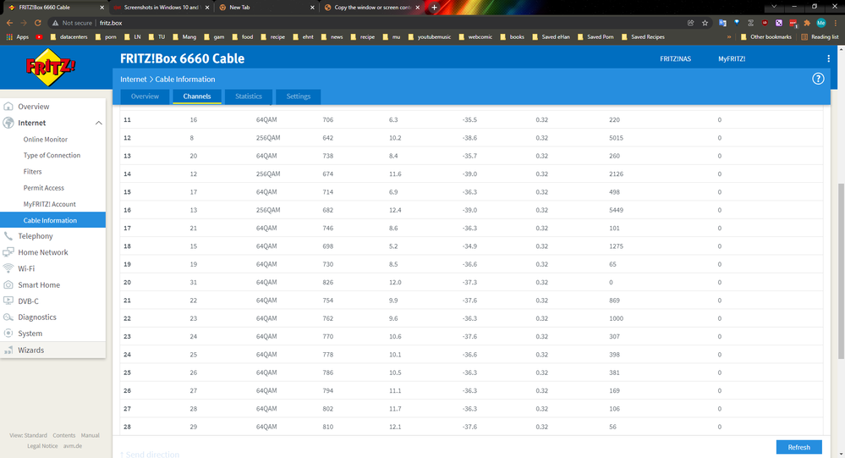Image resolution: width=845 pixels, height=458 pixels.
Task: Click the 'Not secure' site info chip
Action: click(x=72, y=23)
